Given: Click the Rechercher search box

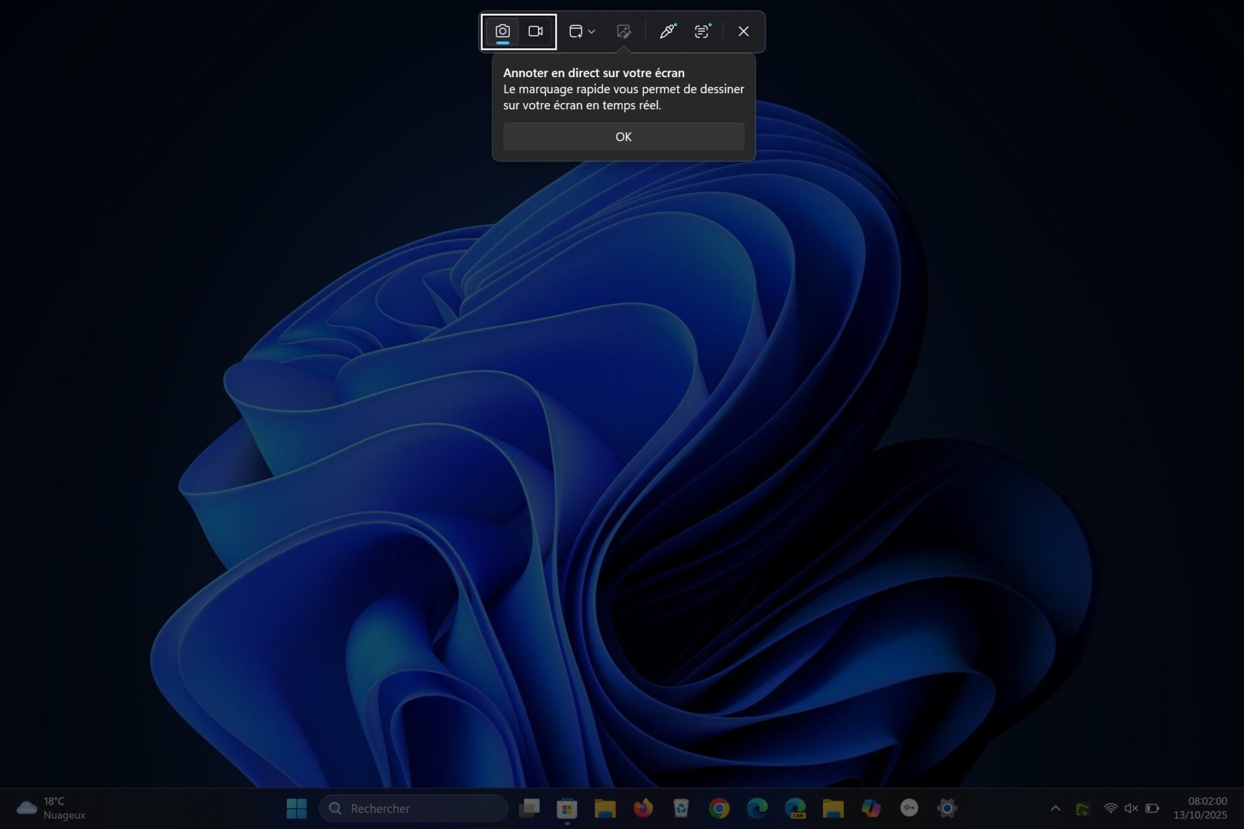Looking at the screenshot, I should click(x=413, y=808).
